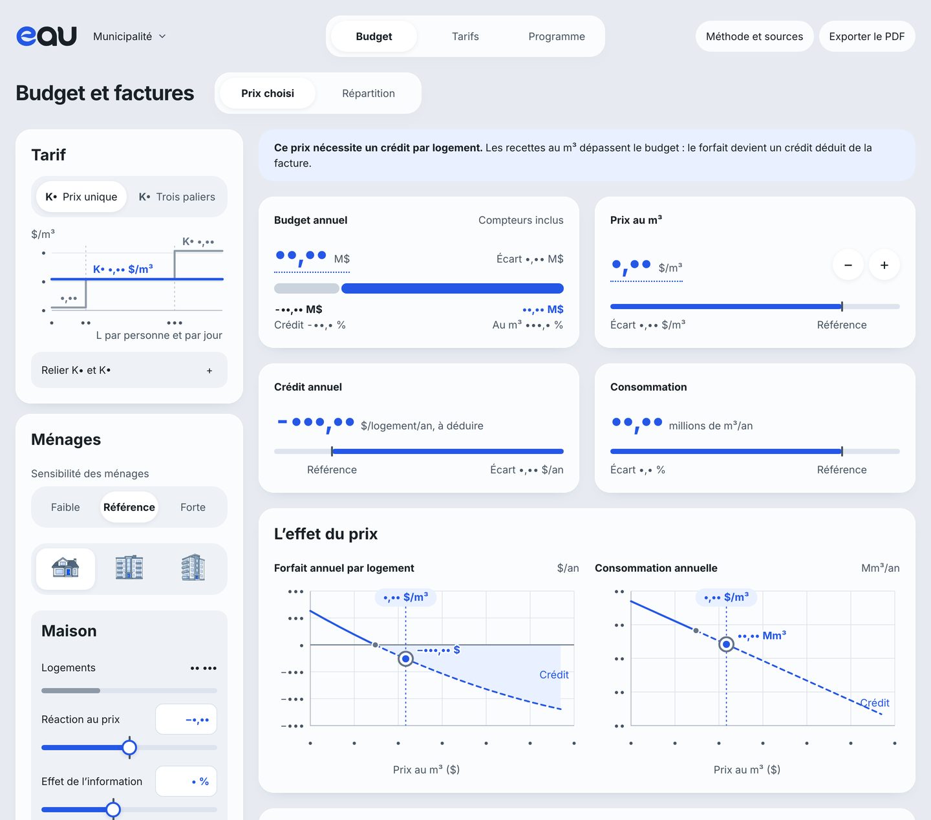
Task: Click the Consommation slider bar
Action: pos(755,451)
